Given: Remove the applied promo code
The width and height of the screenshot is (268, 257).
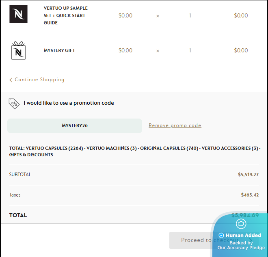Looking at the screenshot, I should pos(175,126).
